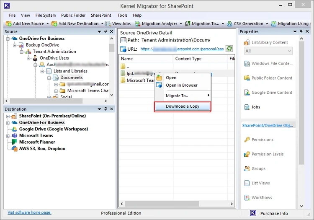Click the parent folder '..' row
Image resolution: width=314 pixels, height=220 pixels.
tap(176, 66)
